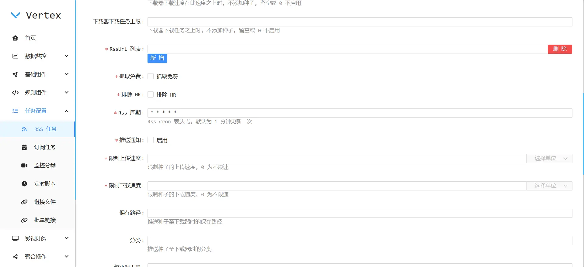The height and width of the screenshot is (267, 584).
Task: Open the 链接文件 menu item
Action: click(45, 202)
